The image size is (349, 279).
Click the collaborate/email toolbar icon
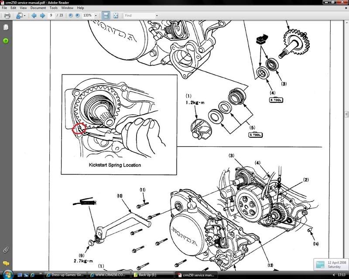(x=19, y=16)
